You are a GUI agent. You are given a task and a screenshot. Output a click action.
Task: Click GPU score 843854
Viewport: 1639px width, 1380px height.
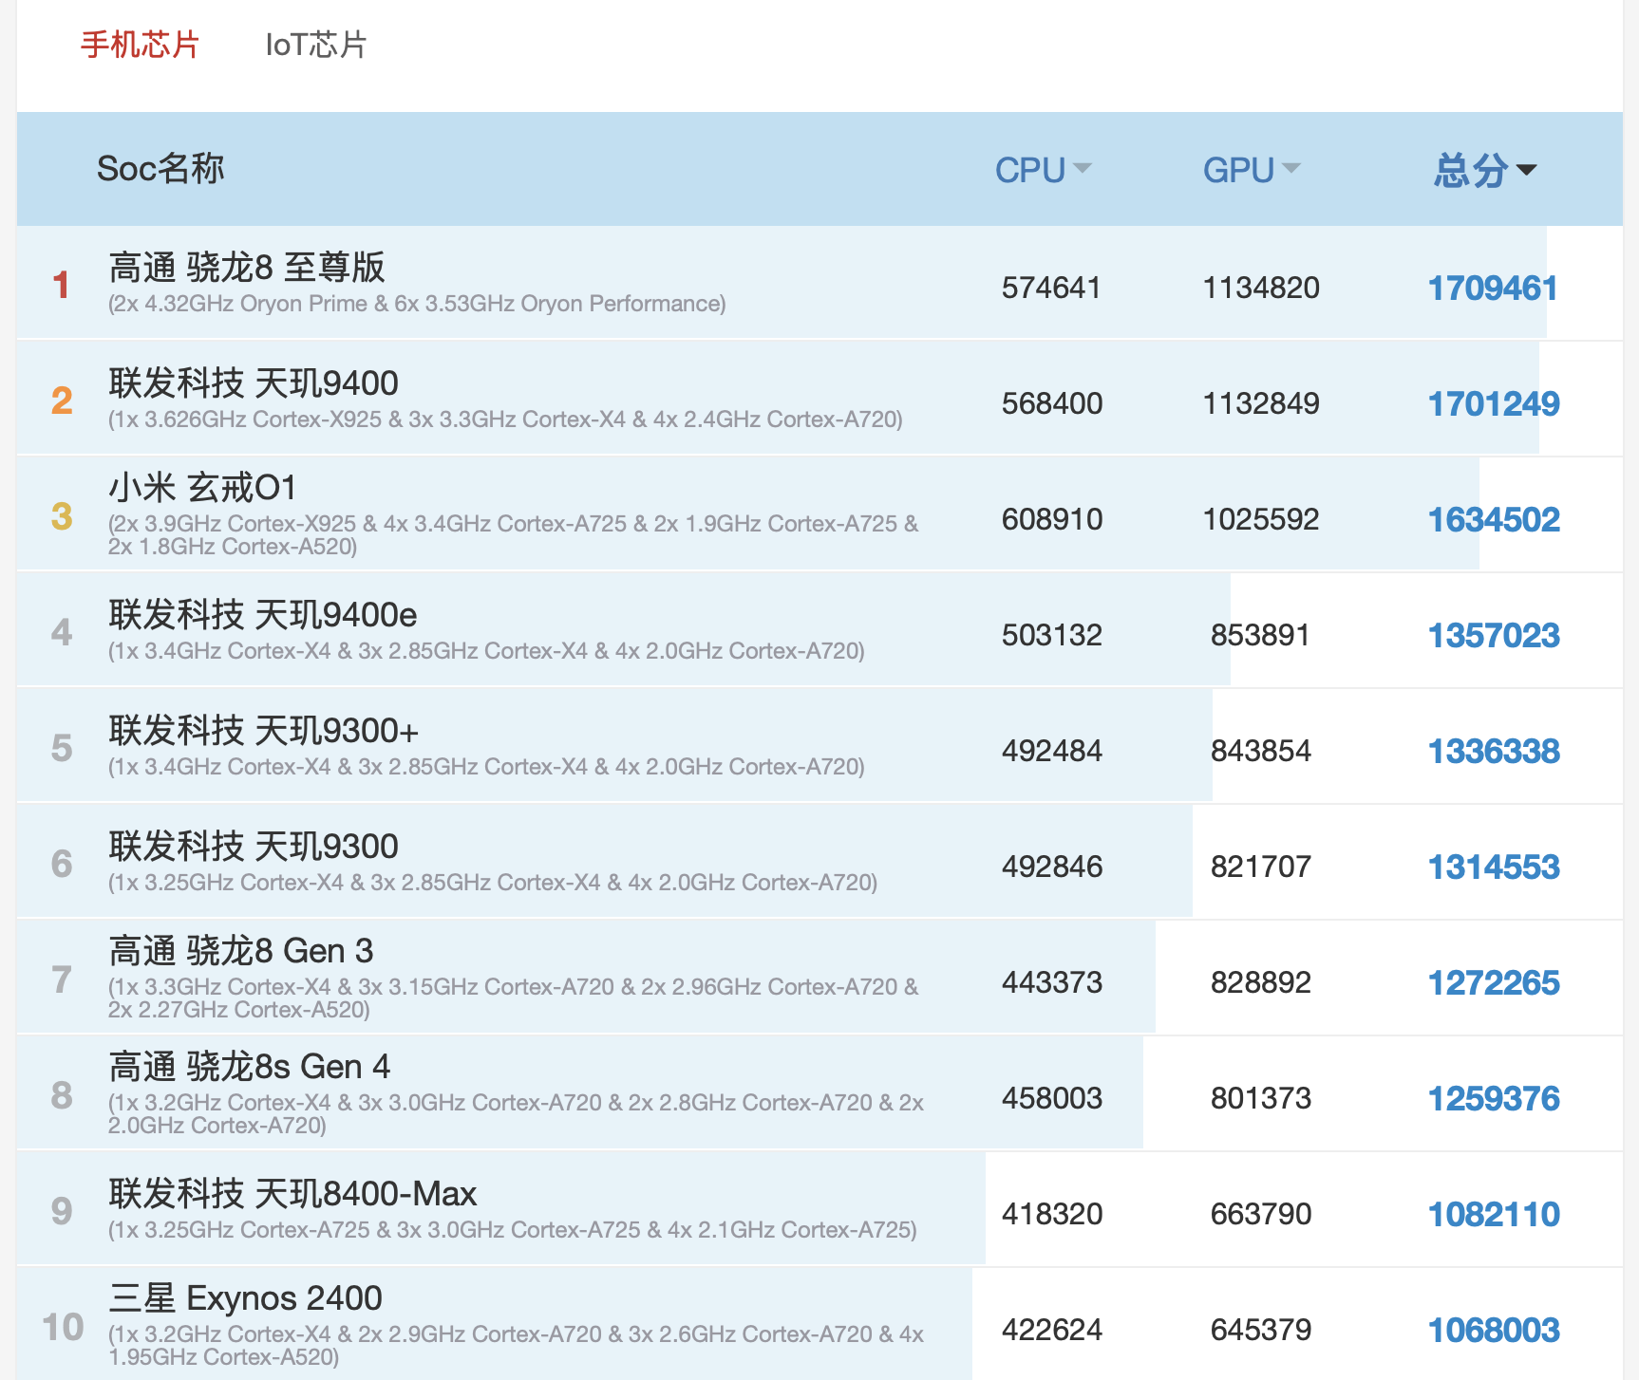(1260, 751)
